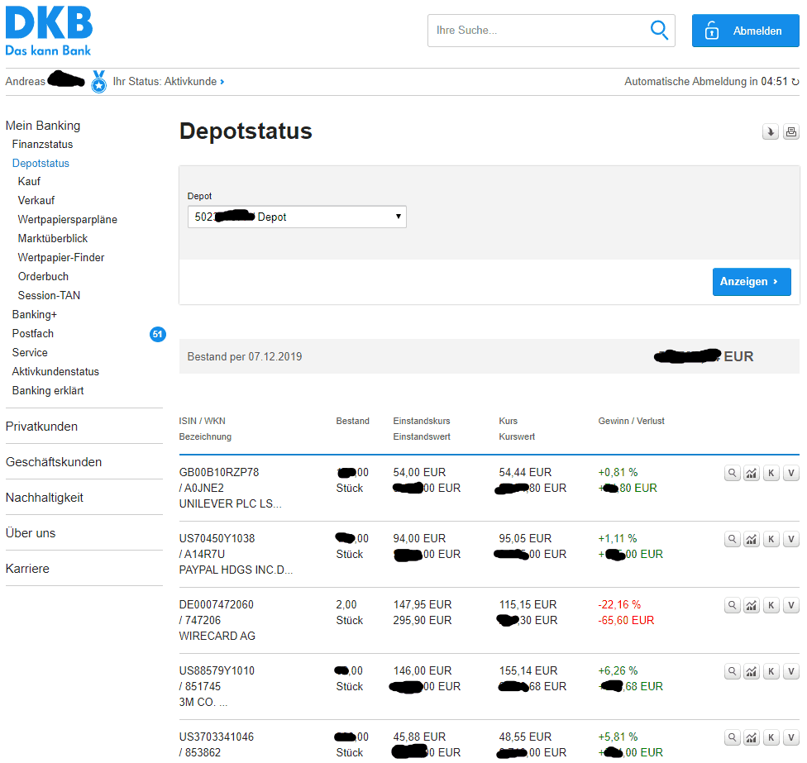Screen dimensions: 807x763
Task: Open Postfach
Action: tap(33, 333)
